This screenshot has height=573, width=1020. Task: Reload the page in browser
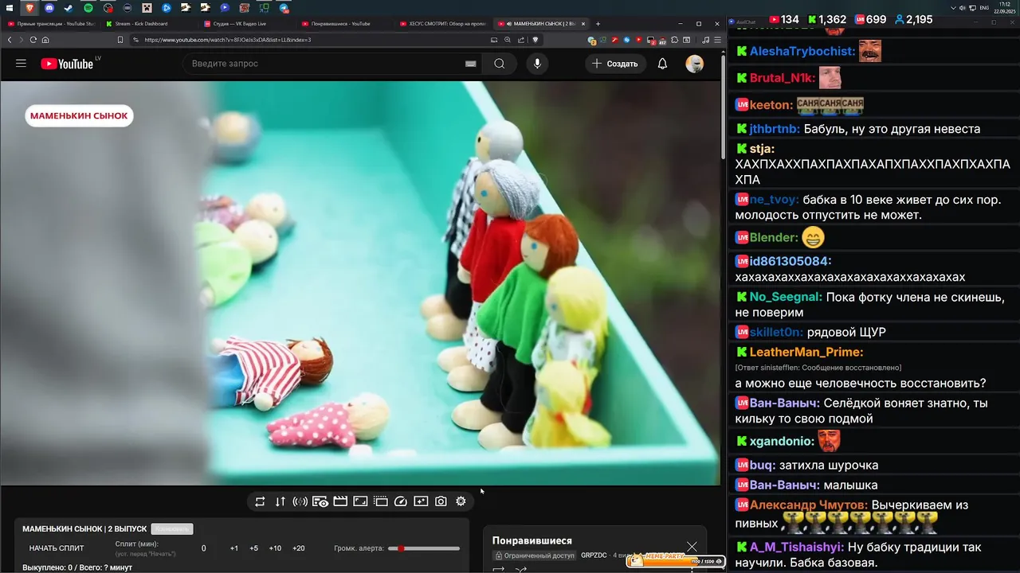33,40
